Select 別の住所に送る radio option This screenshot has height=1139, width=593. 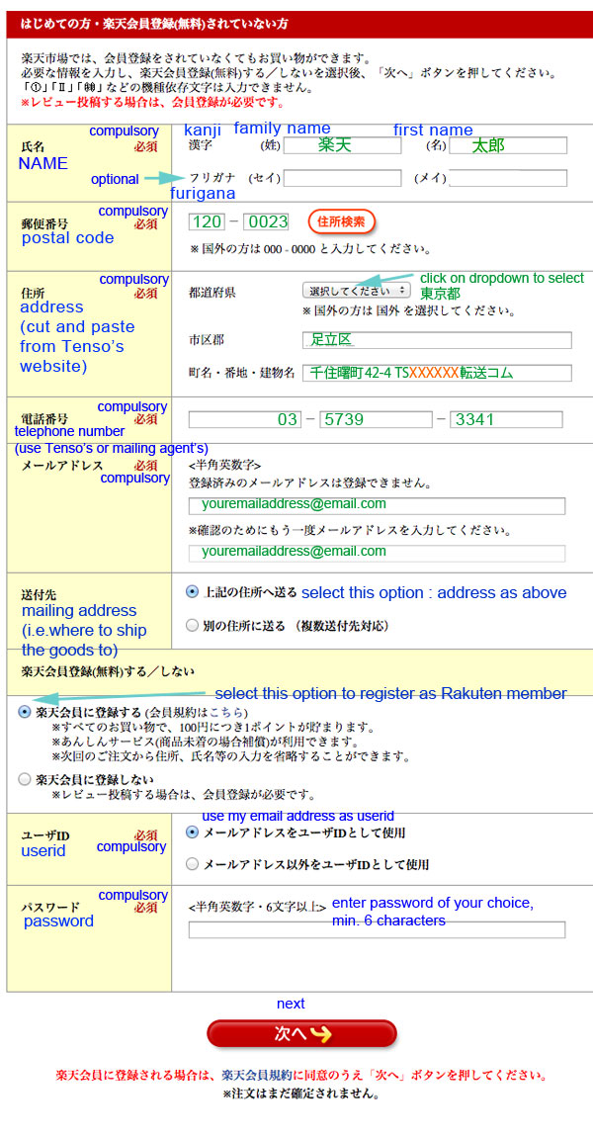coord(193,625)
